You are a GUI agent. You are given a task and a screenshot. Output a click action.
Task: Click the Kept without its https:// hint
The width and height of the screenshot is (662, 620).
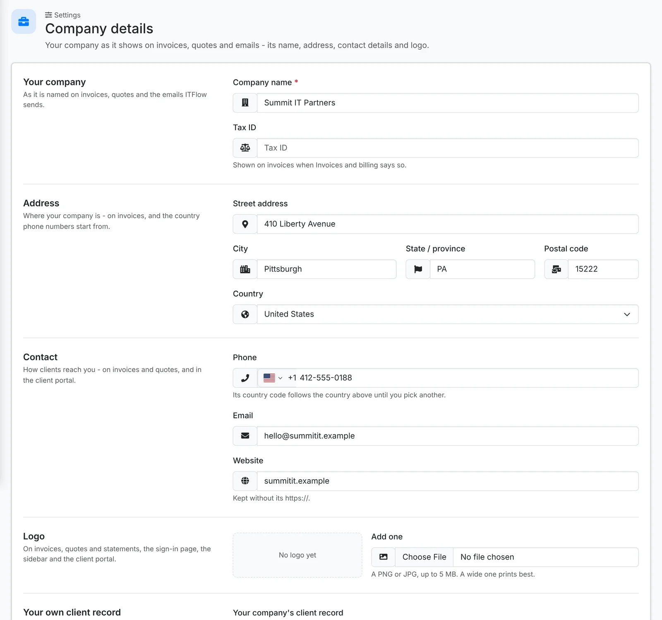271,498
